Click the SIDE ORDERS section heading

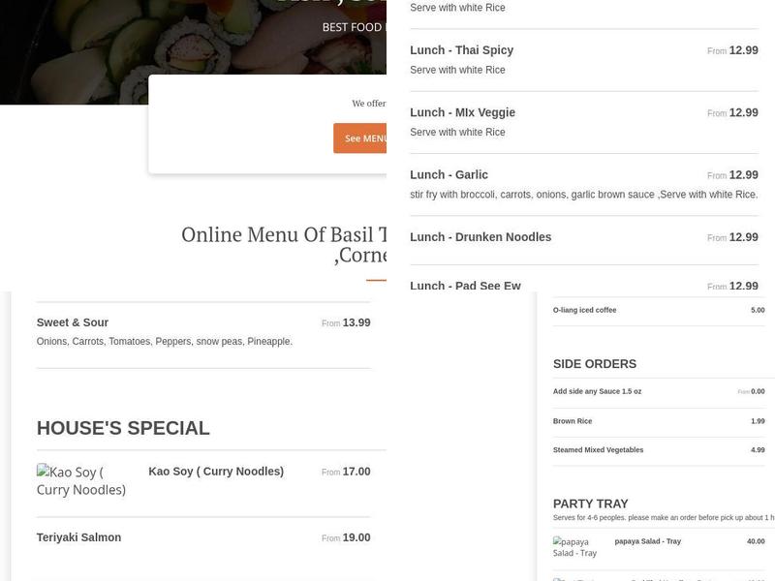tap(592, 363)
